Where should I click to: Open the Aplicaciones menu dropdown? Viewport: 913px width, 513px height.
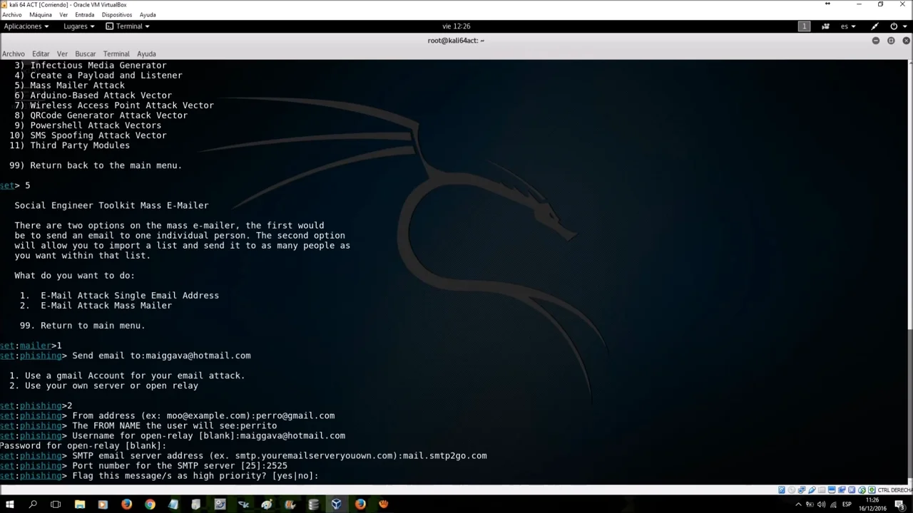[x=26, y=26]
